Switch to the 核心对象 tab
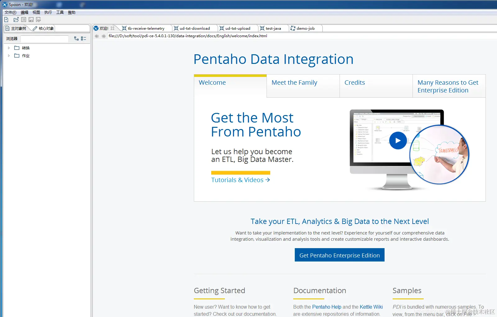This screenshot has height=317, width=497. coord(43,28)
